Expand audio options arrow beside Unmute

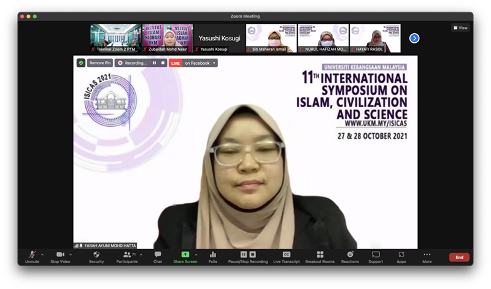[x=42, y=255]
